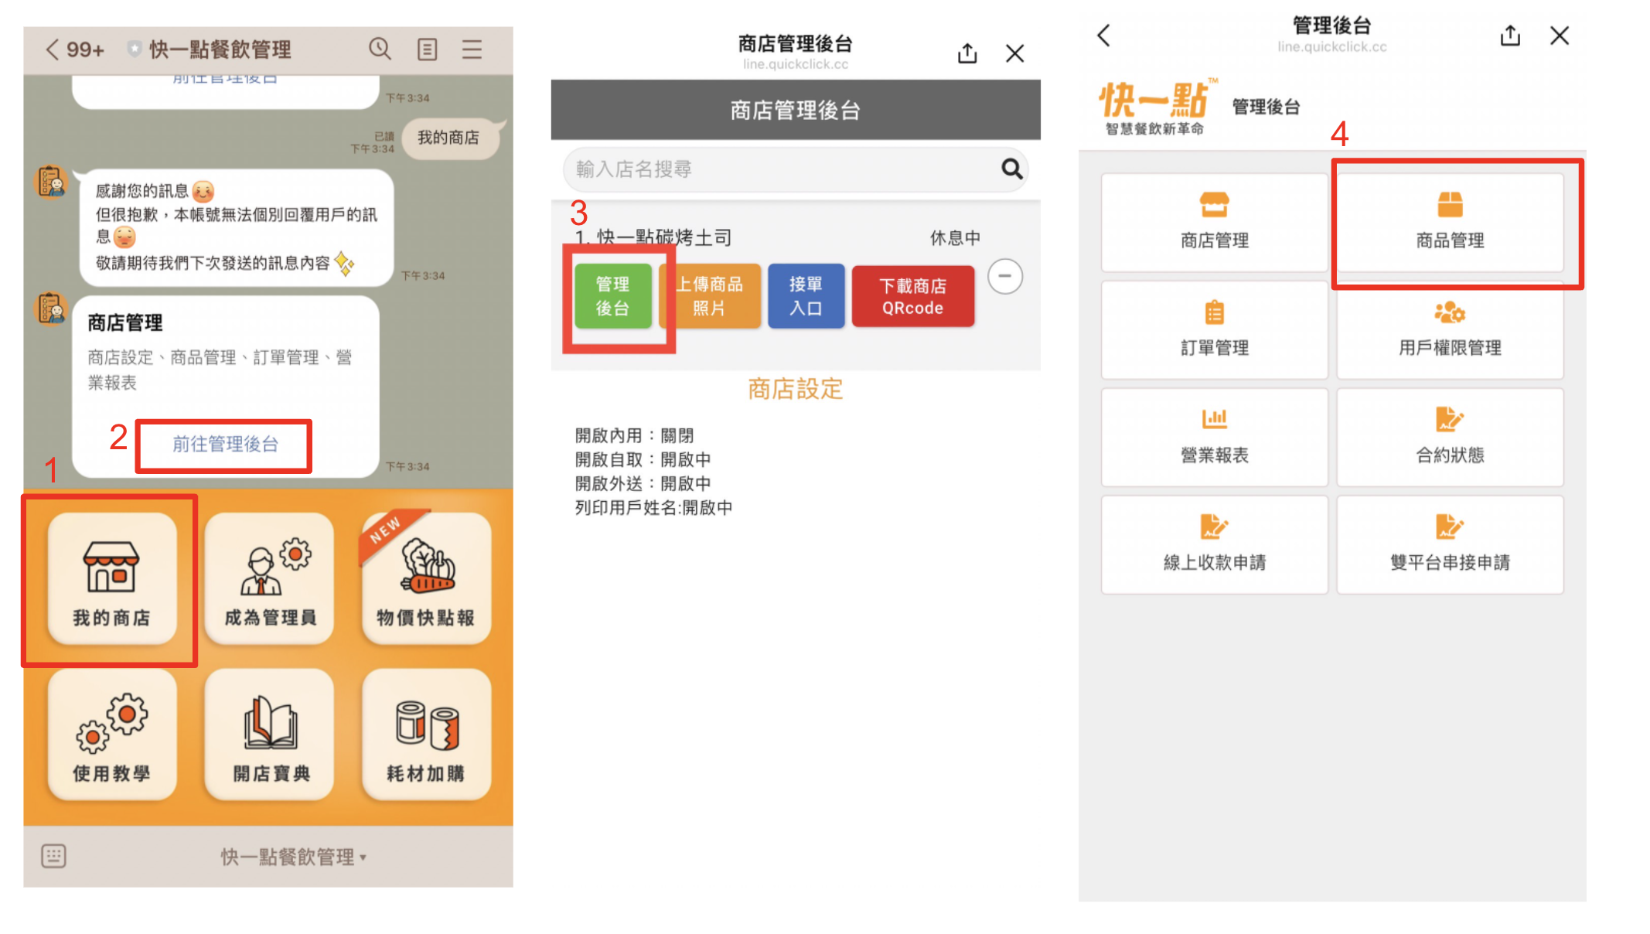Click the 快一點 logo
Viewport: 1650px width, 934px height.
coord(1157,107)
